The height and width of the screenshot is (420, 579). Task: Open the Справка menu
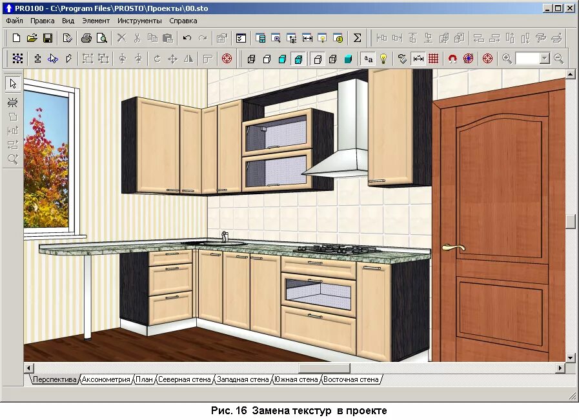(x=183, y=21)
